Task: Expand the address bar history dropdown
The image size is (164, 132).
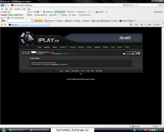Action: click(124, 5)
